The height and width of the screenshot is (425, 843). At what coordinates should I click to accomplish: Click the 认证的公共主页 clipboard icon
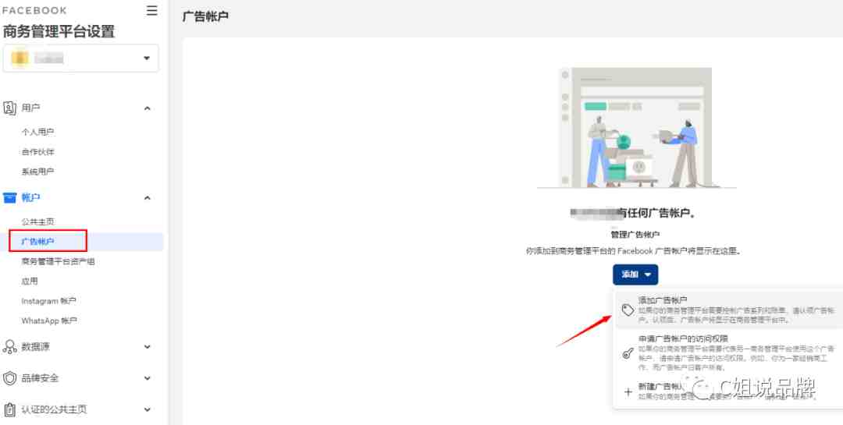pos(9,409)
